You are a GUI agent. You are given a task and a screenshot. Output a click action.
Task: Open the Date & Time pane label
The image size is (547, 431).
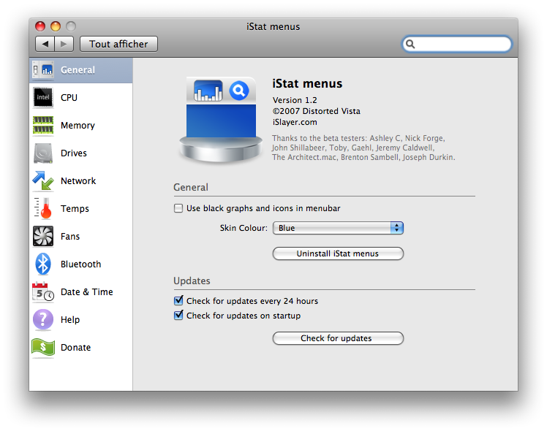pyautogui.click(x=87, y=292)
